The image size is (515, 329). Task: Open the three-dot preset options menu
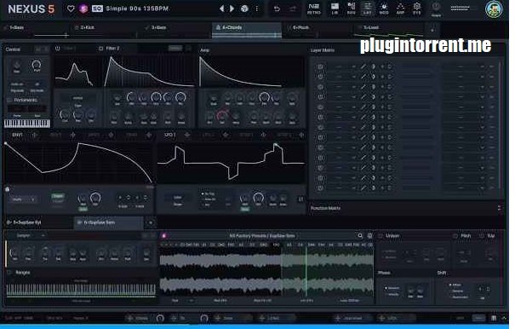(x=257, y=9)
